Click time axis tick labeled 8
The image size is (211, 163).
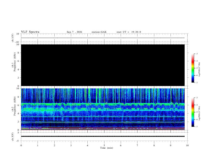(x=154, y=145)
